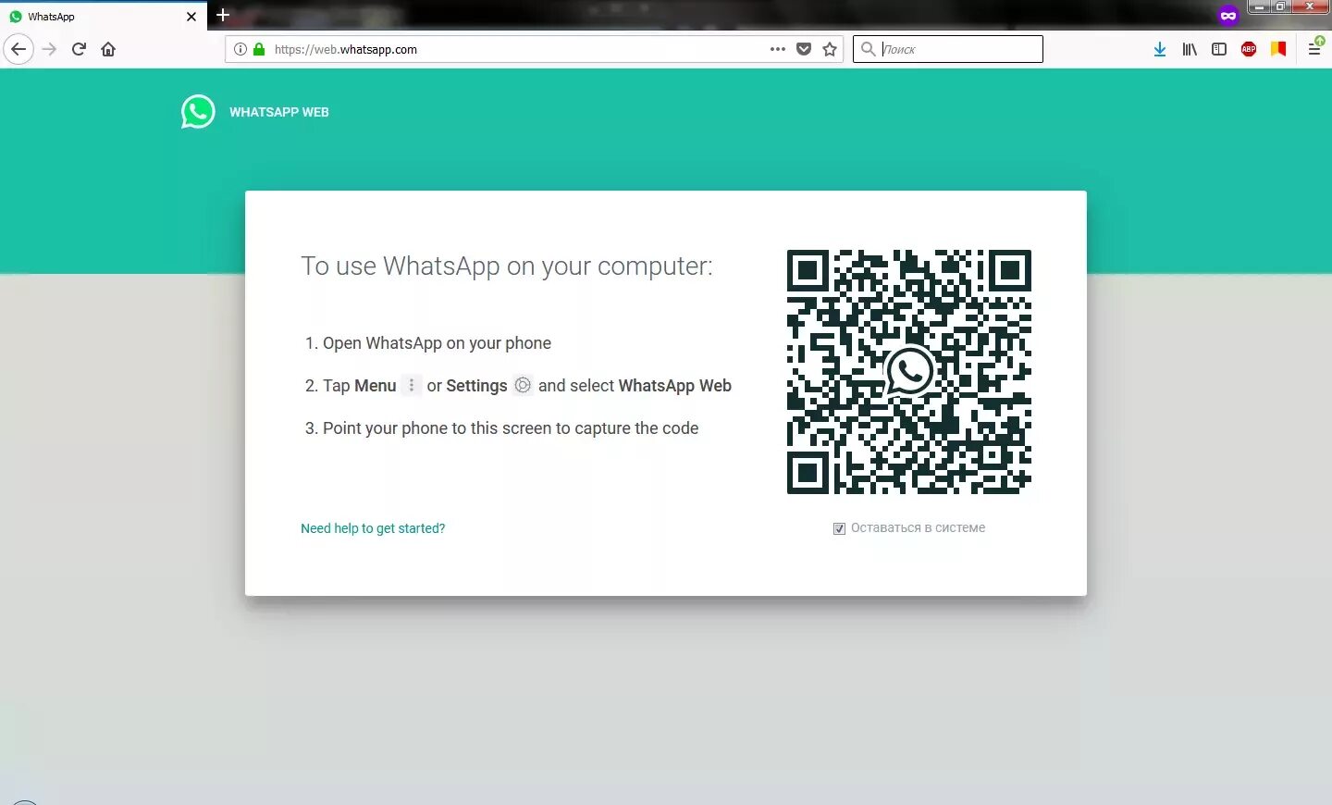Click 'Open WhatsApp on your phone' step
This screenshot has width=1332, height=805.
tap(437, 343)
